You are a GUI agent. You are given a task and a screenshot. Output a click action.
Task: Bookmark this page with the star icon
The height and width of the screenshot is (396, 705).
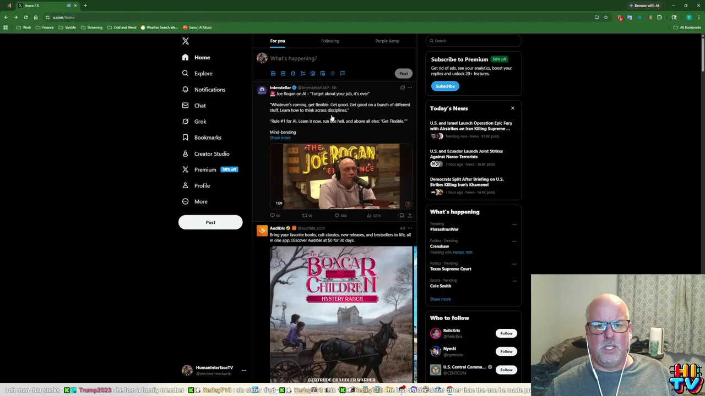point(606,18)
